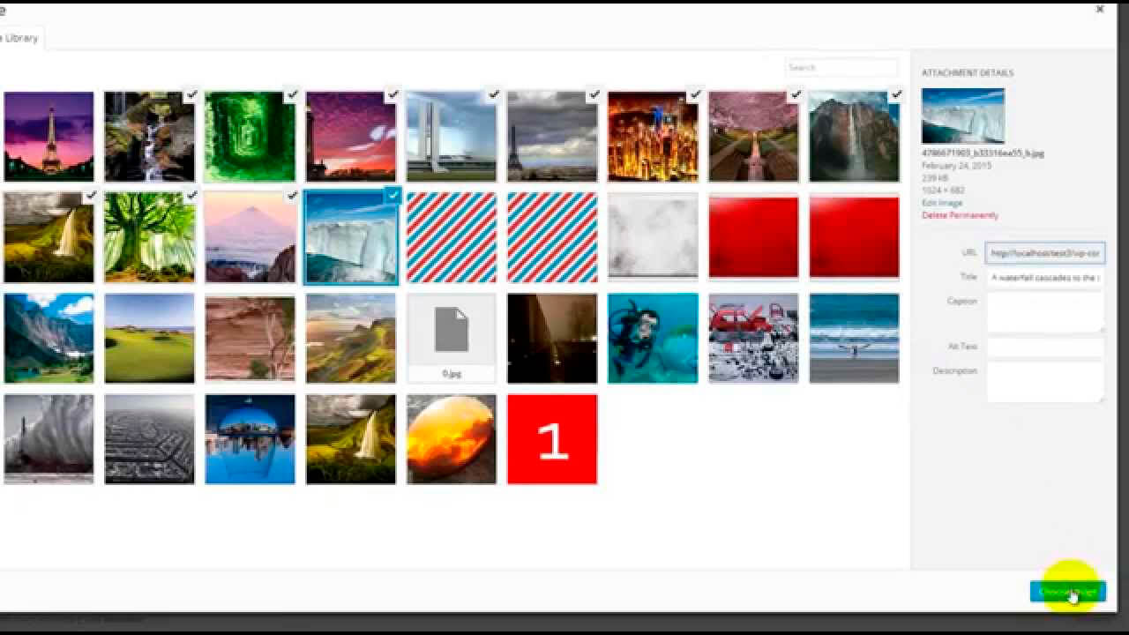Click inside the Search box
Screen dimensions: 1129x635
click(x=841, y=67)
